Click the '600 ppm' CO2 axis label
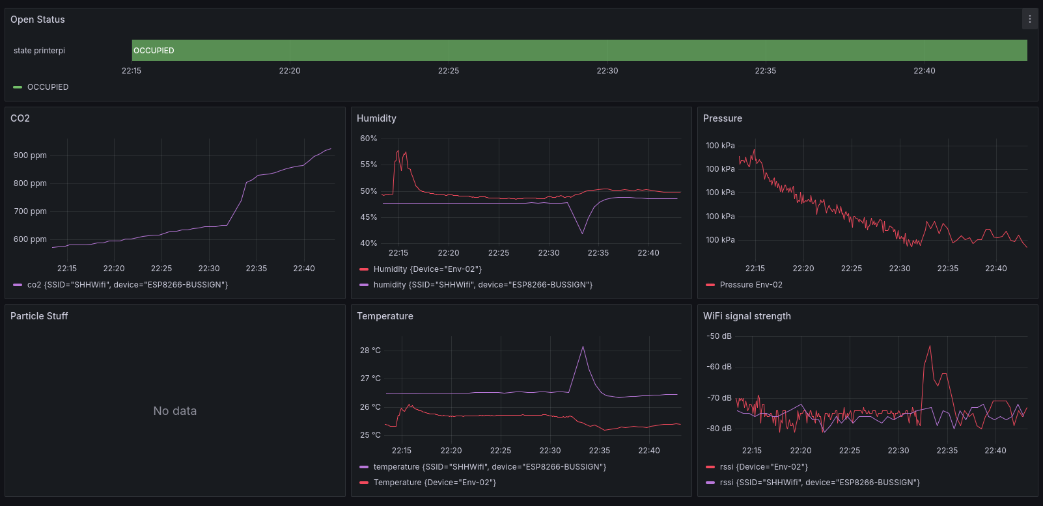Image resolution: width=1043 pixels, height=506 pixels. coord(30,239)
